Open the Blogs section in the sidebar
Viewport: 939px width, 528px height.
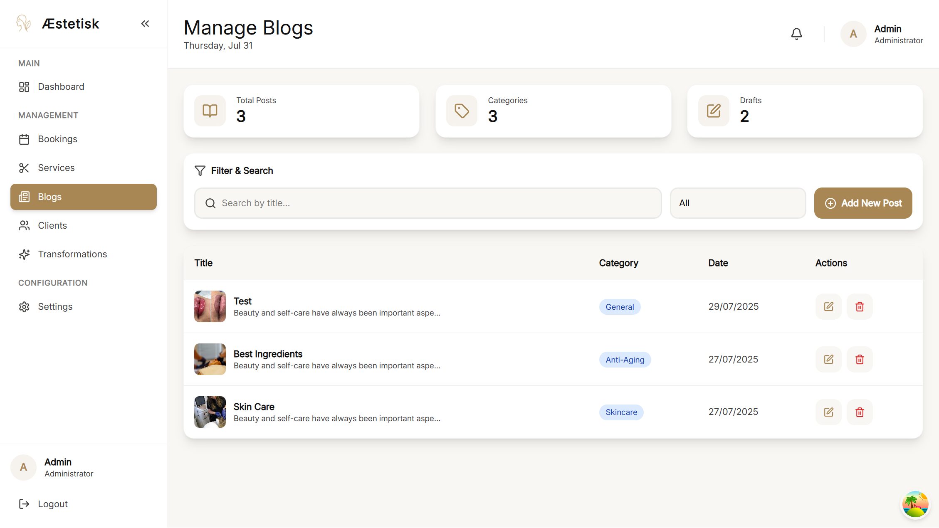pyautogui.click(x=49, y=197)
